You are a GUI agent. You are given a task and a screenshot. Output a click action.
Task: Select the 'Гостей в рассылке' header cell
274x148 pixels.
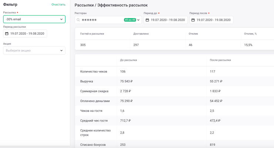click(92, 34)
